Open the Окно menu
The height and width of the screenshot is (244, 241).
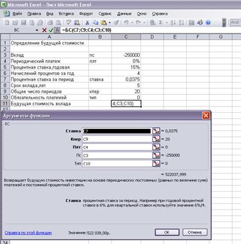142,14
